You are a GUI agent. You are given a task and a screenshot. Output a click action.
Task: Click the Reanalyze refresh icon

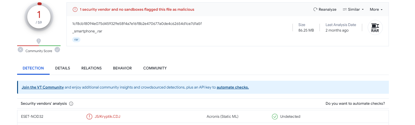point(315,10)
